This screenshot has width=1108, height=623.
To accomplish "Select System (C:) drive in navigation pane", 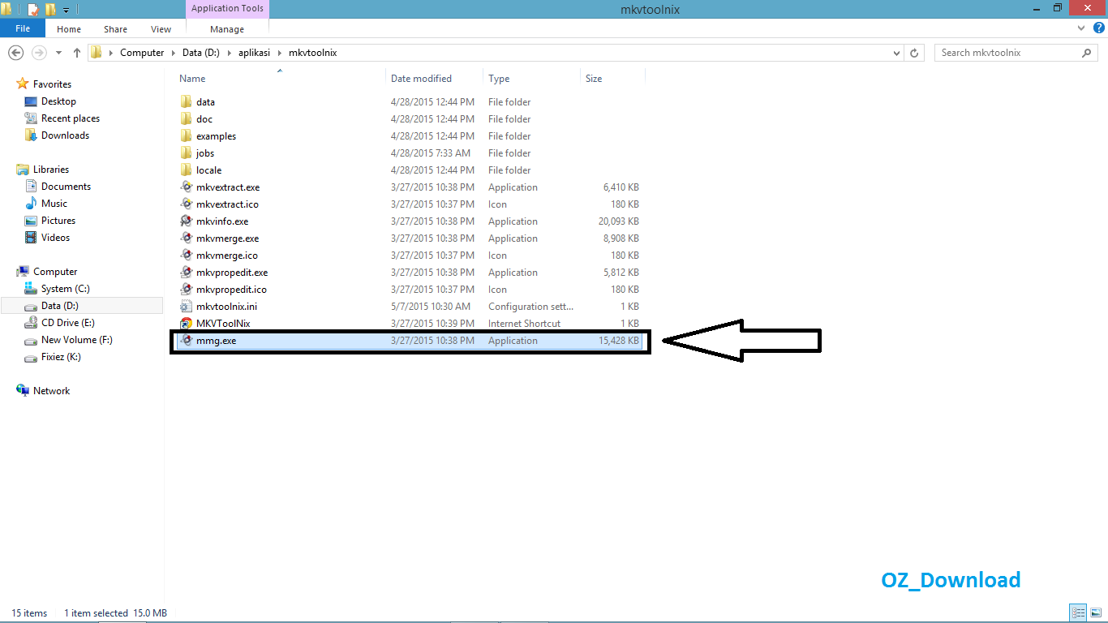I will tap(65, 289).
